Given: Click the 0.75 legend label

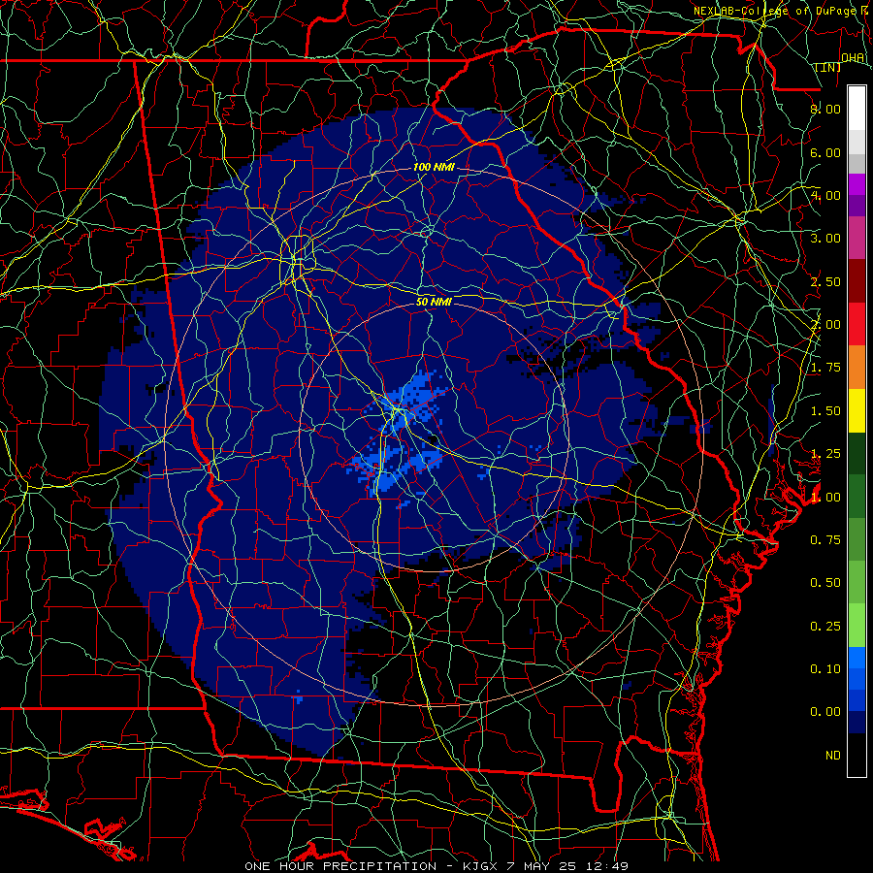Looking at the screenshot, I should pos(825,540).
